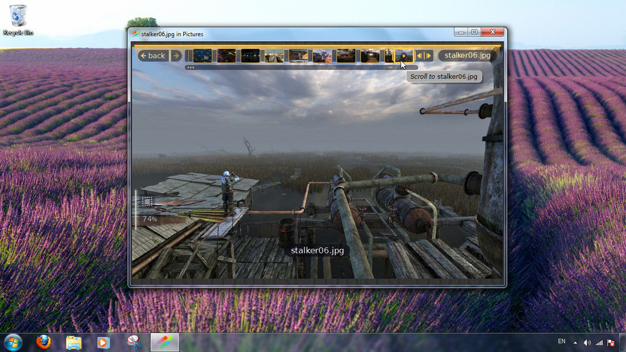The image size is (626, 352).
Task: Click the 74% zoom level indicator
Action: point(150,219)
